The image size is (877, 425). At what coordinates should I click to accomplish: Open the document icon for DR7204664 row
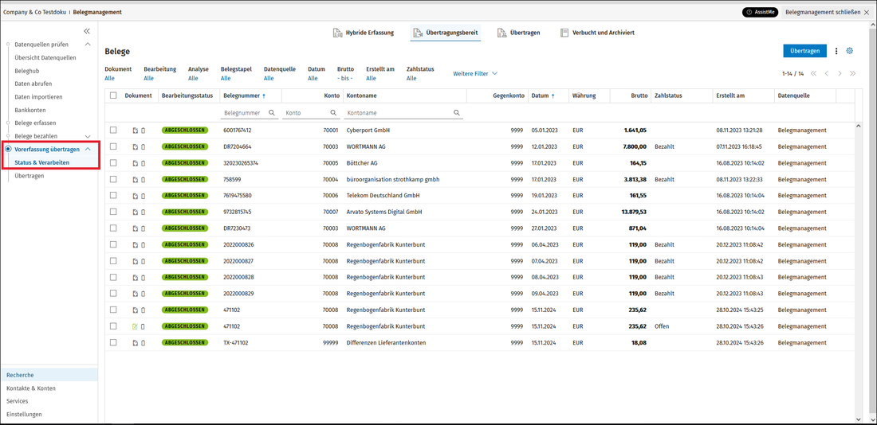click(136, 147)
